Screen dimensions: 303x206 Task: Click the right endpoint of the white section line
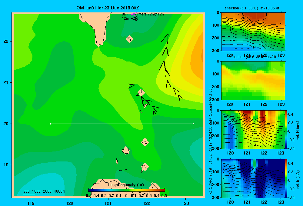[193, 124]
